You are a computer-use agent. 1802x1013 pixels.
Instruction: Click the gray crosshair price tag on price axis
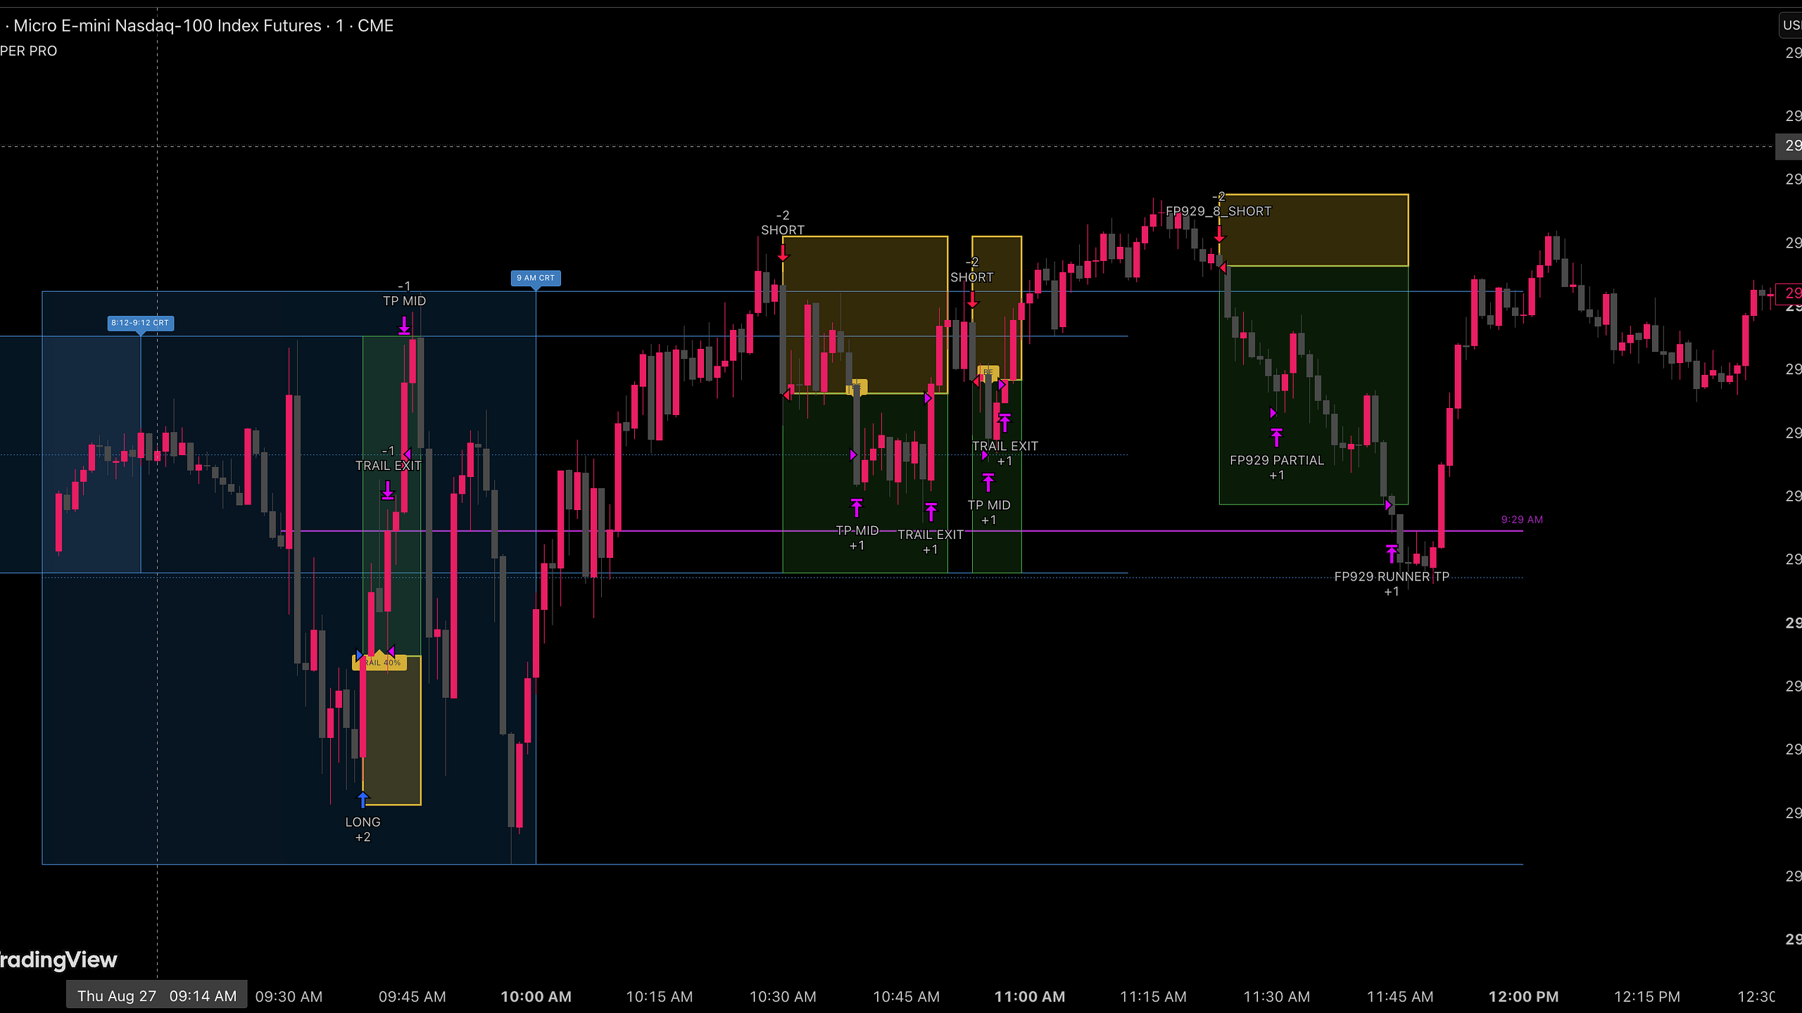pos(1789,146)
